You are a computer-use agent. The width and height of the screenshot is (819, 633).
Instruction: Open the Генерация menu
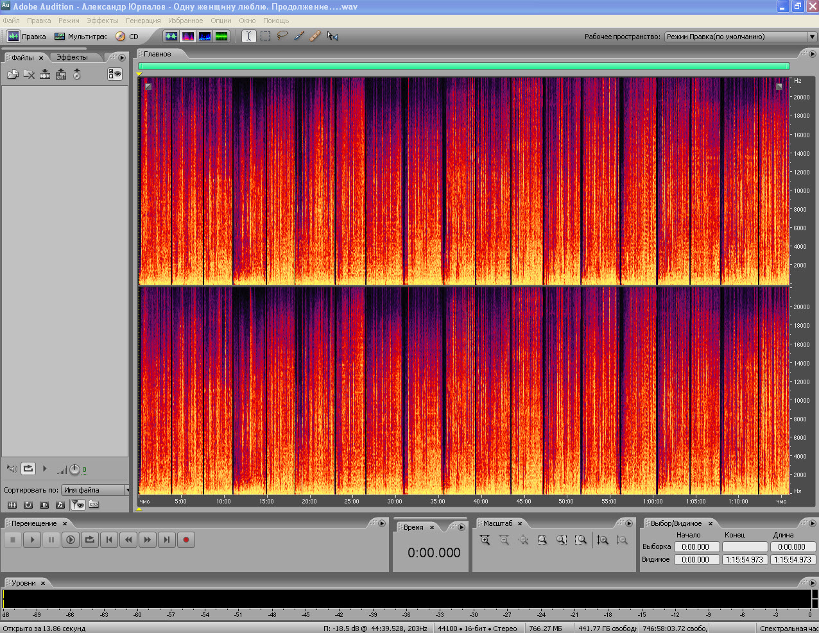tap(143, 21)
